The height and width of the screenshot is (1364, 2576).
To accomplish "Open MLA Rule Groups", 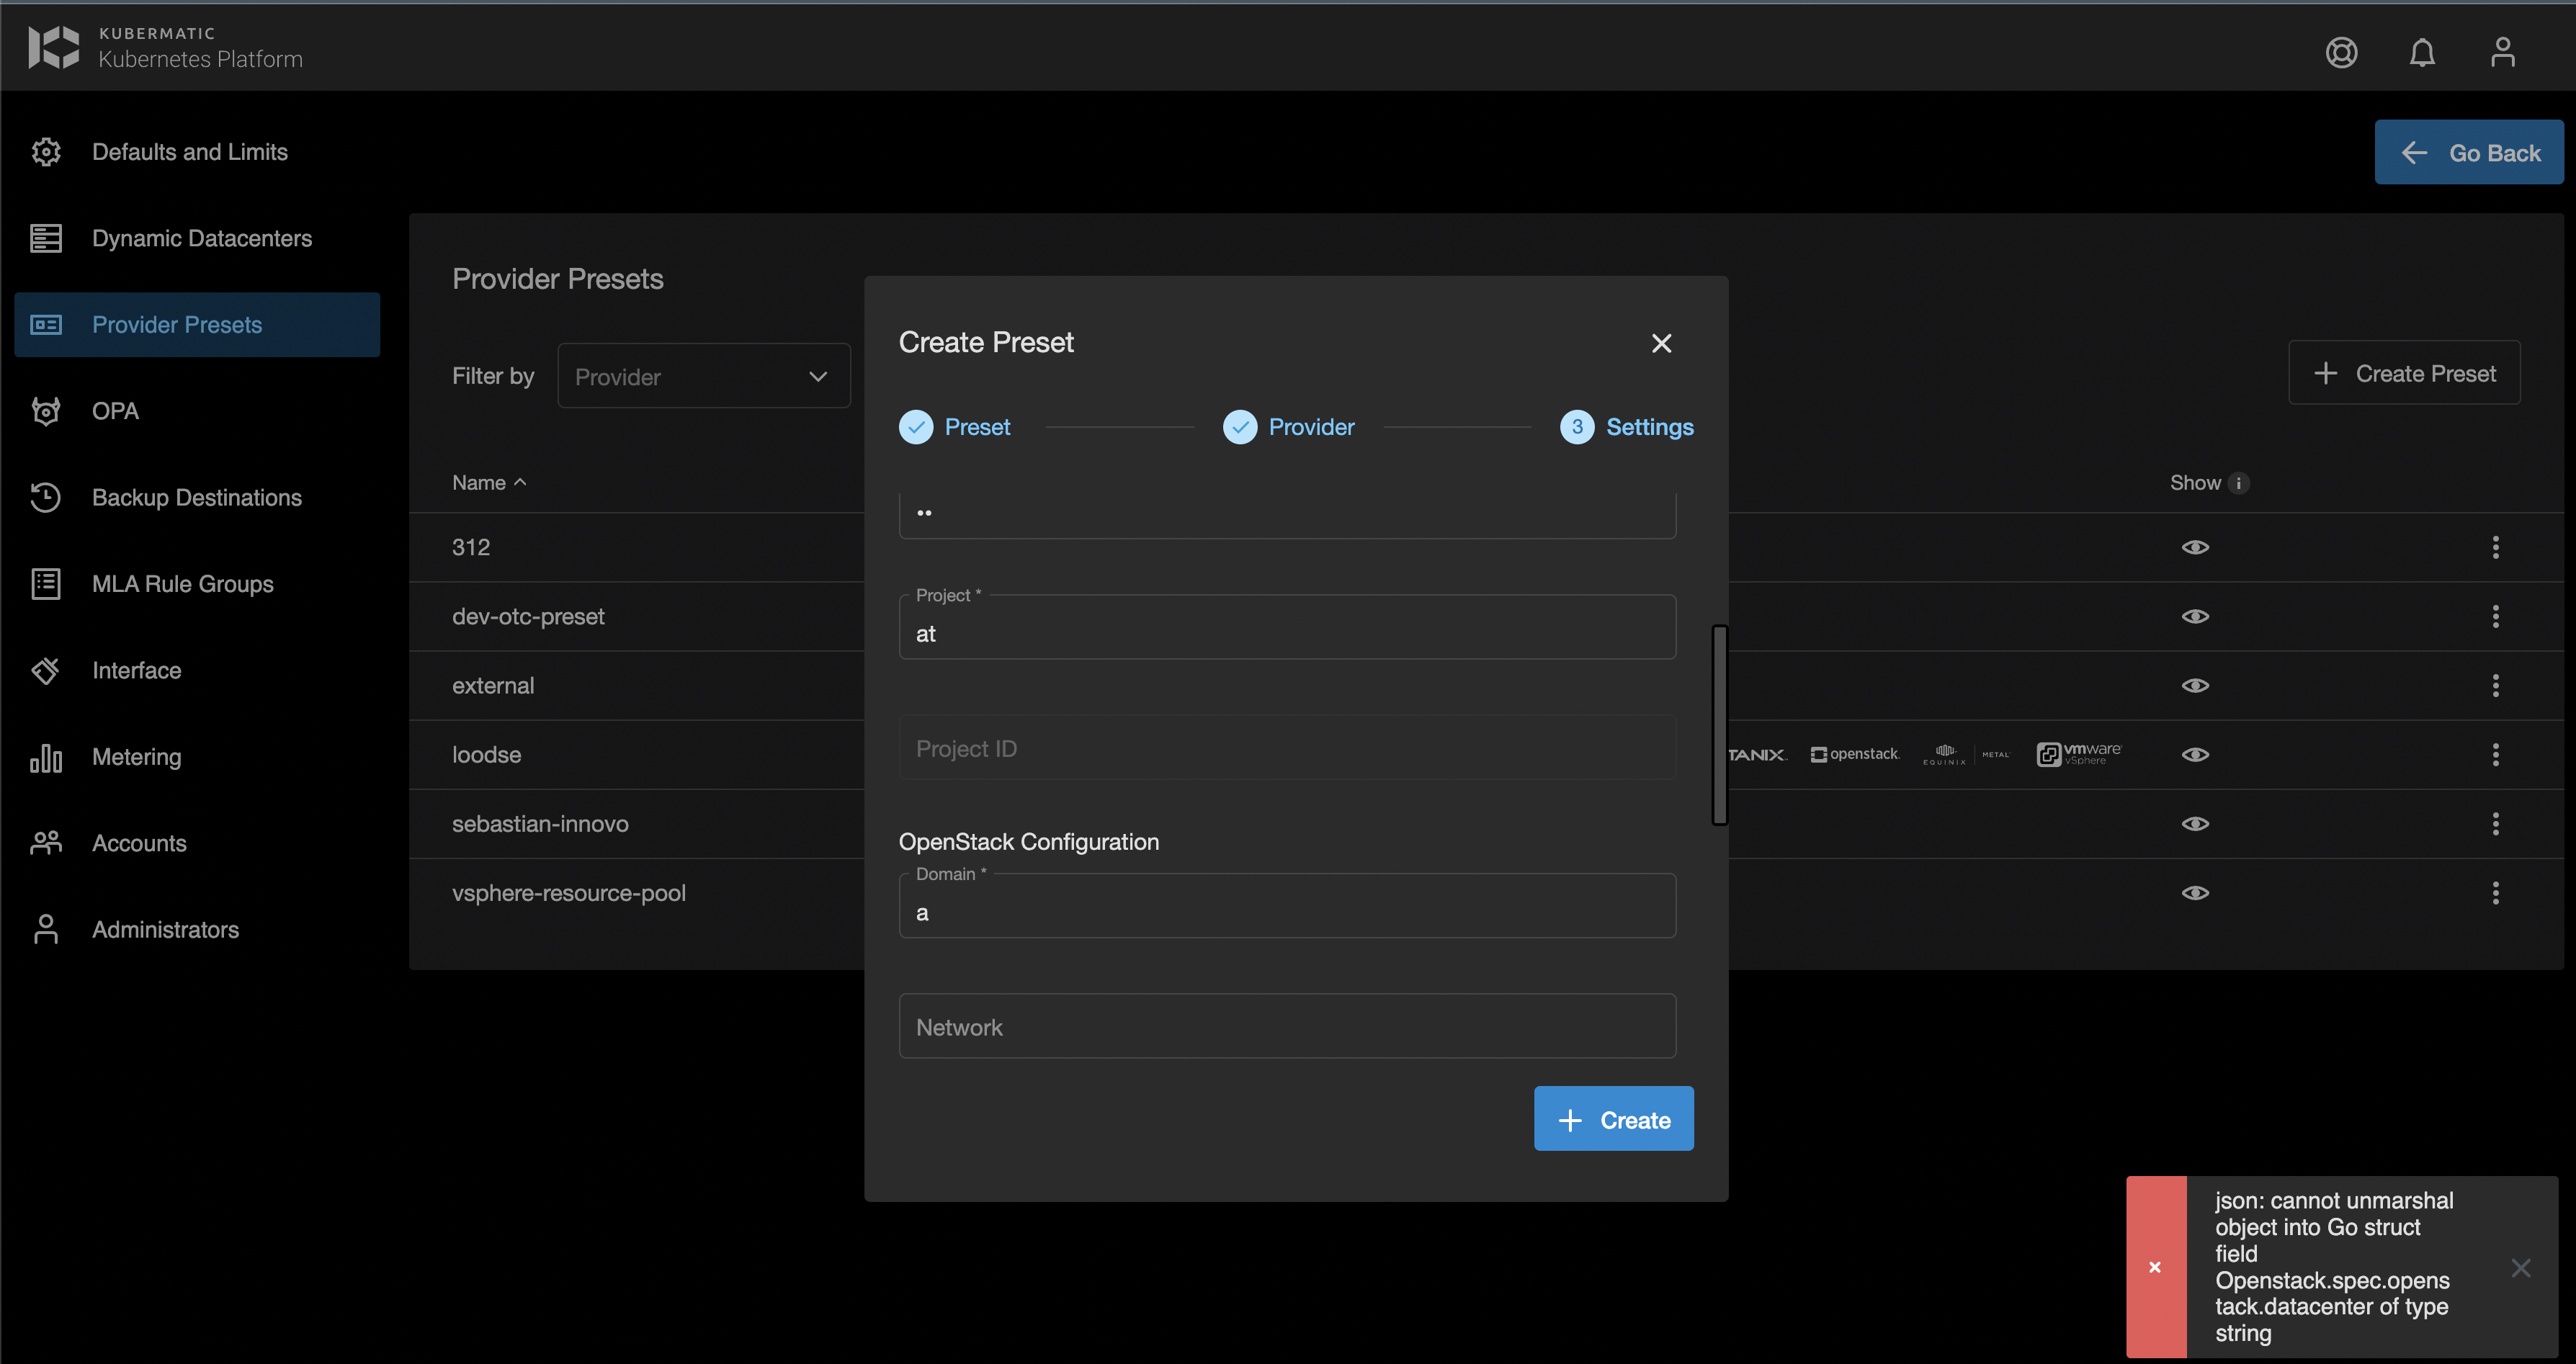I will coord(182,583).
